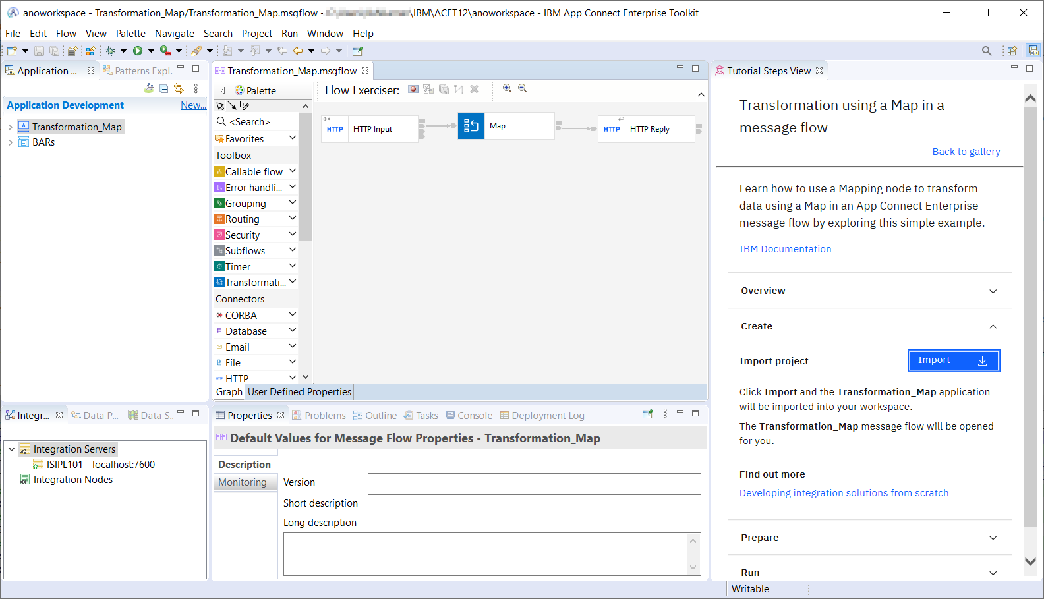1044x599 pixels.
Task: Select the HTTP Reply node
Action: (647, 129)
